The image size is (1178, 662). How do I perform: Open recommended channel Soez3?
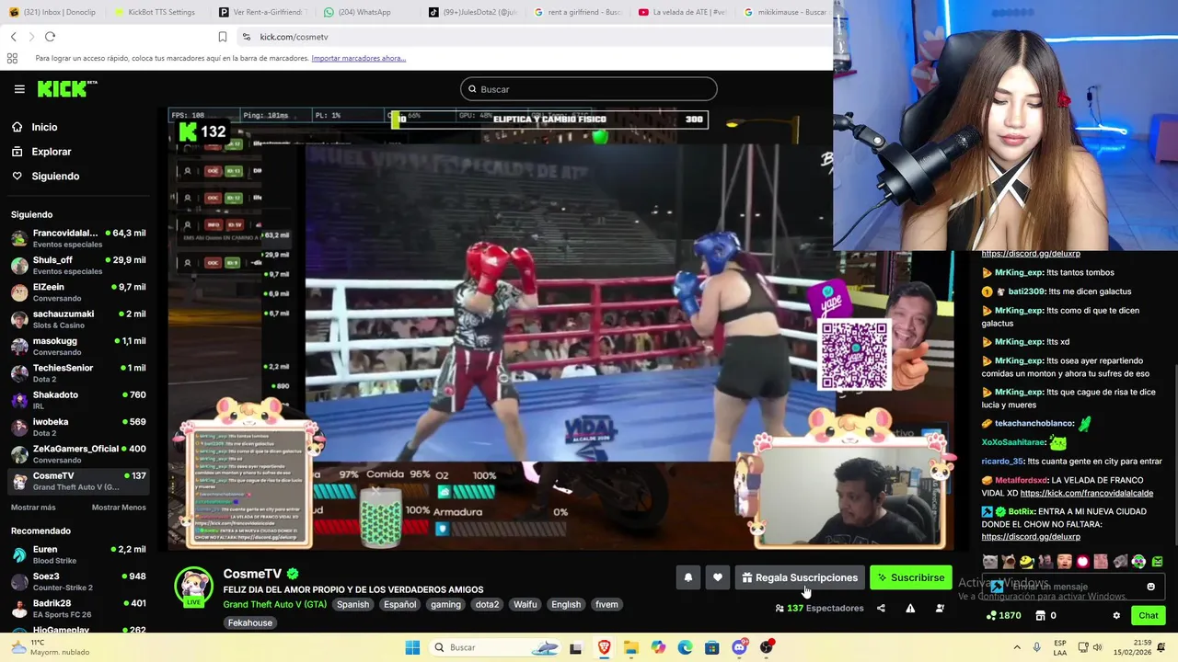coord(78,581)
